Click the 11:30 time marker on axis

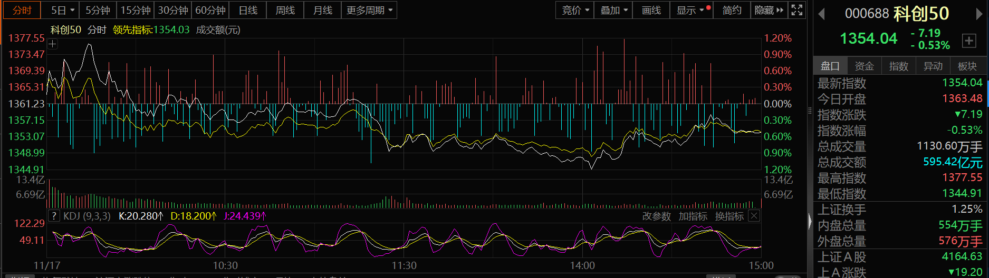(x=404, y=266)
